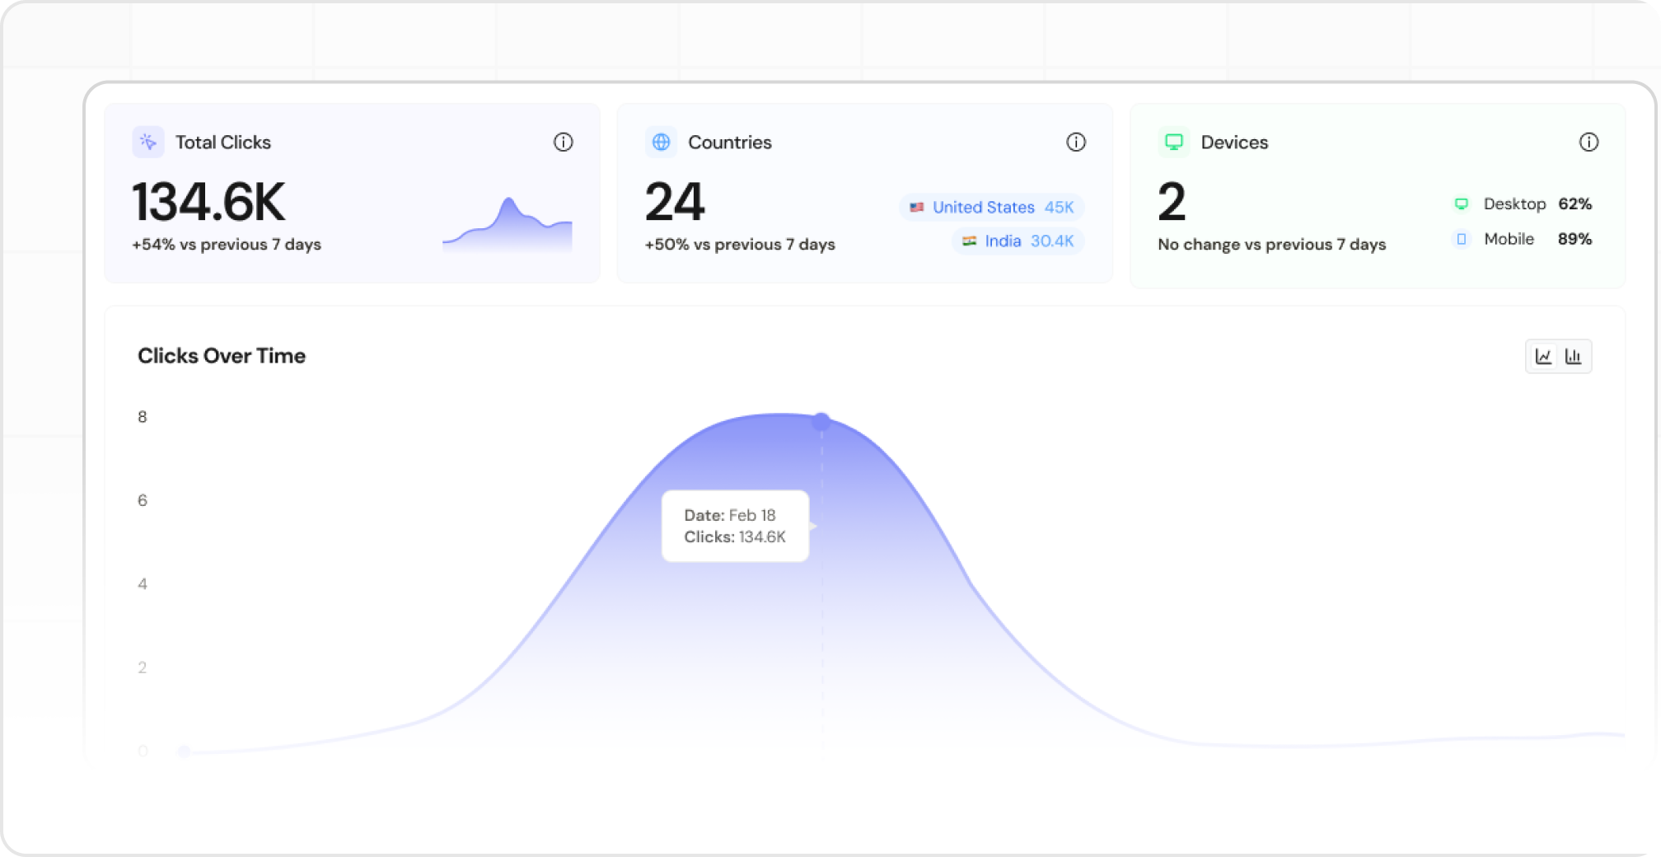Click the Desktop 62% row
Viewport: 1661px width, 857px height.
[x=1522, y=204]
